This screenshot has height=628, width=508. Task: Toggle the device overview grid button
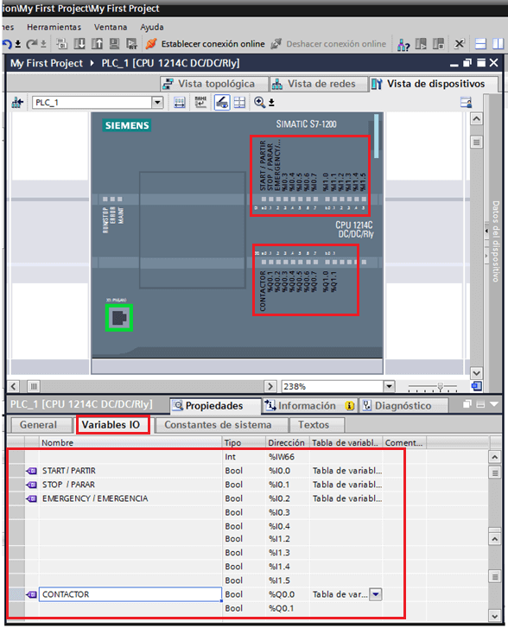239,103
